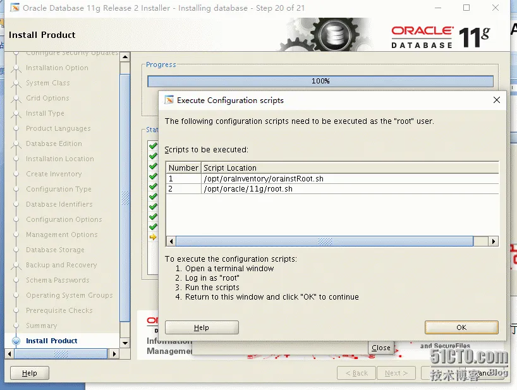Click the steps list vertical scrollbar thumb
The image size is (517, 390).
[125, 198]
